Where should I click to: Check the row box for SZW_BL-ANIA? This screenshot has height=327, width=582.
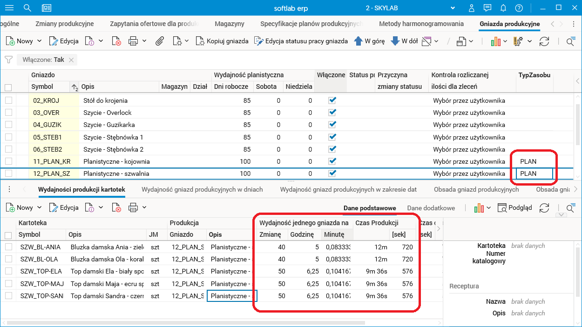tap(9, 247)
